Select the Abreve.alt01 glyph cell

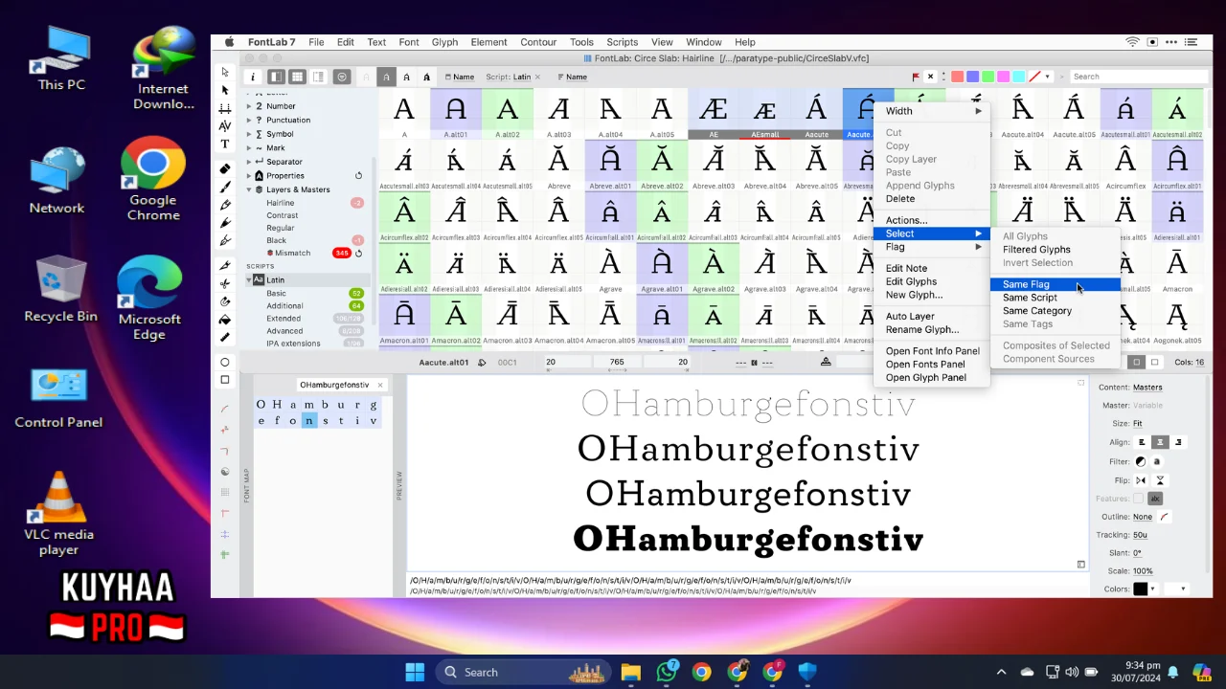click(x=610, y=166)
